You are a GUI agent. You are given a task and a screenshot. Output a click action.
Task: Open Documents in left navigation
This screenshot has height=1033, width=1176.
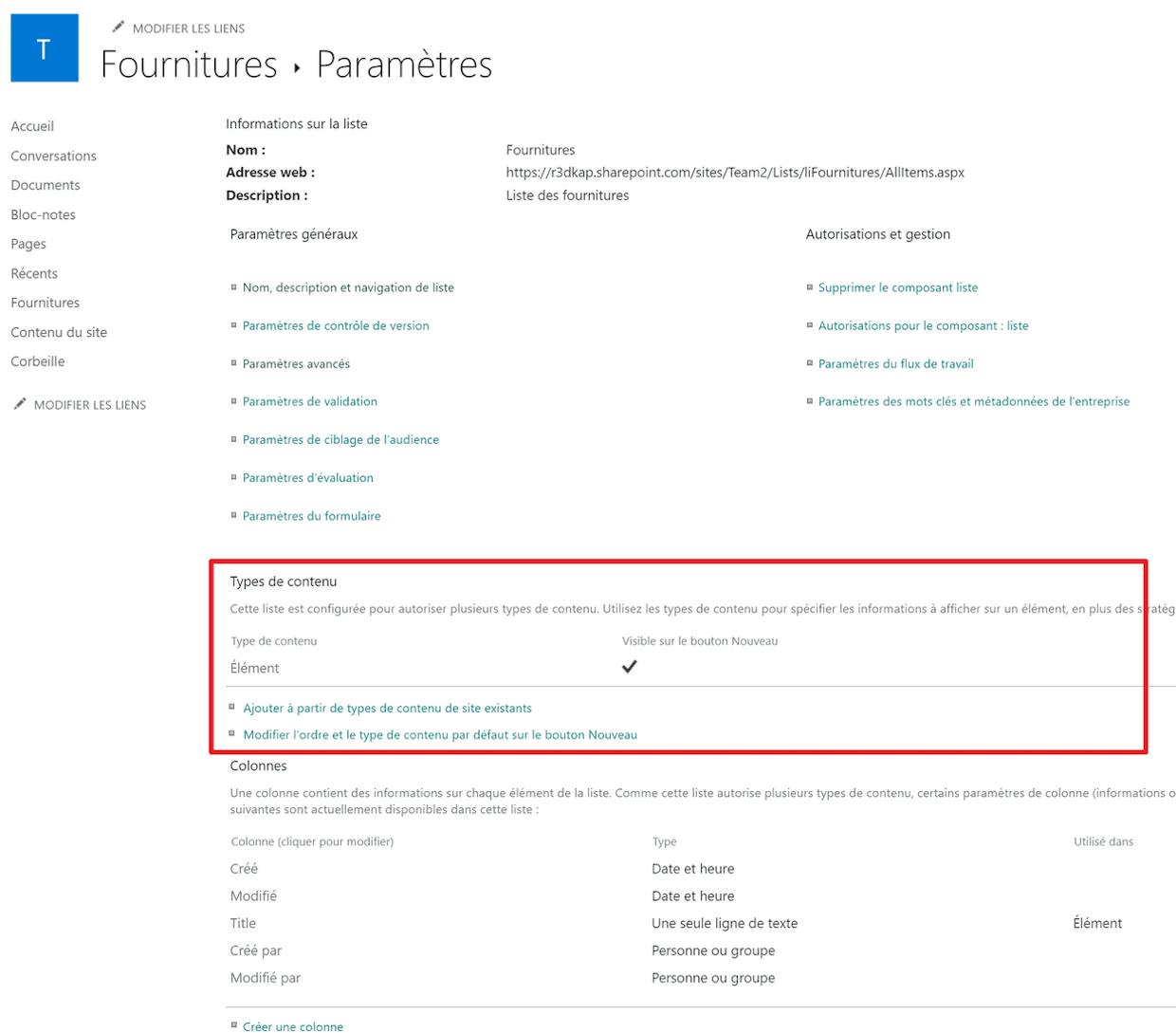(x=46, y=185)
